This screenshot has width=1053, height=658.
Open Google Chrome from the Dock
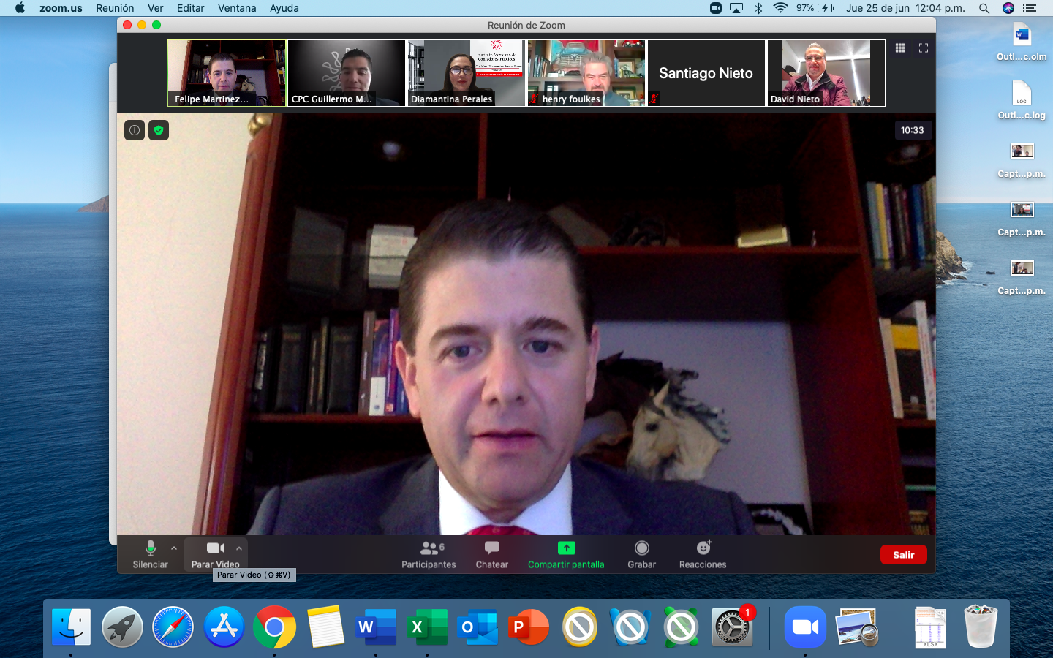tap(274, 627)
